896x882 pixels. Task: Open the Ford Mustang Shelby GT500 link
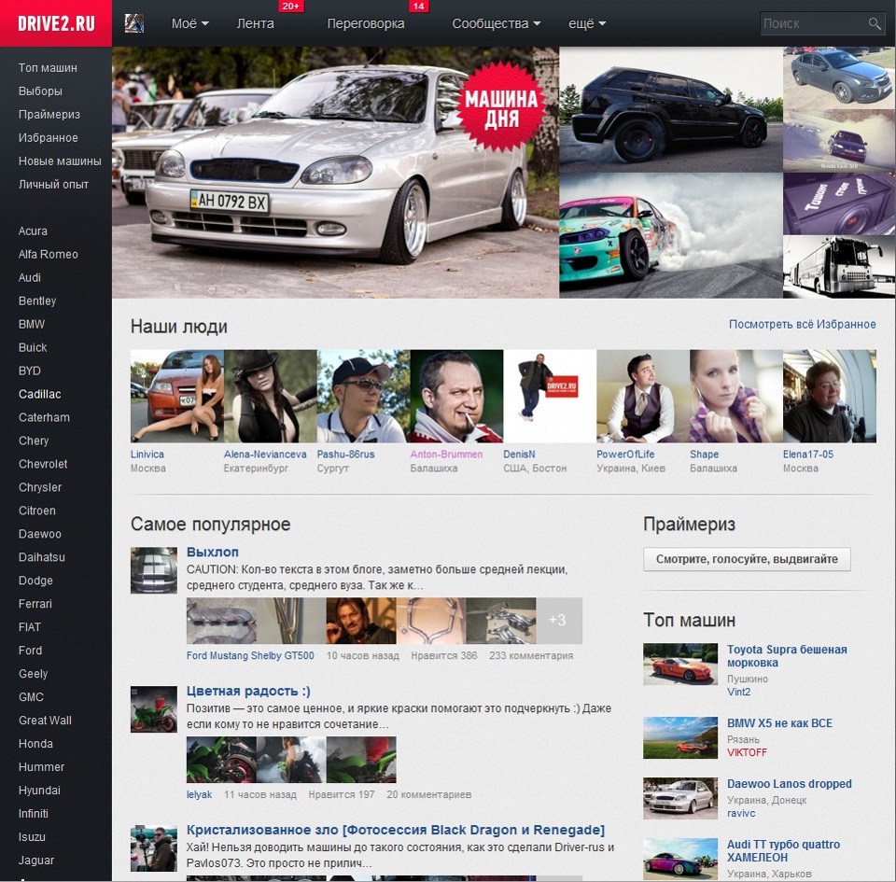pos(250,656)
